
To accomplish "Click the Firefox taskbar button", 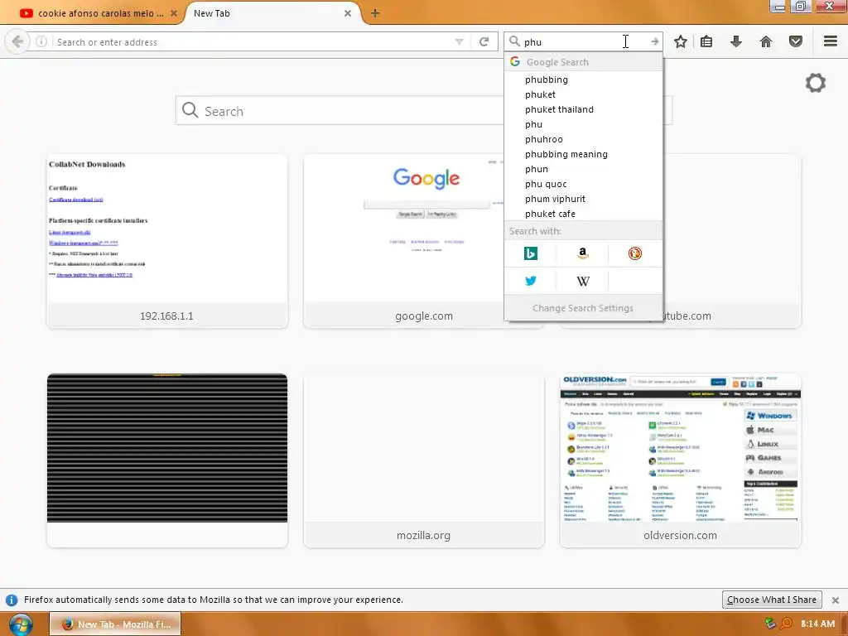I will tap(115, 624).
